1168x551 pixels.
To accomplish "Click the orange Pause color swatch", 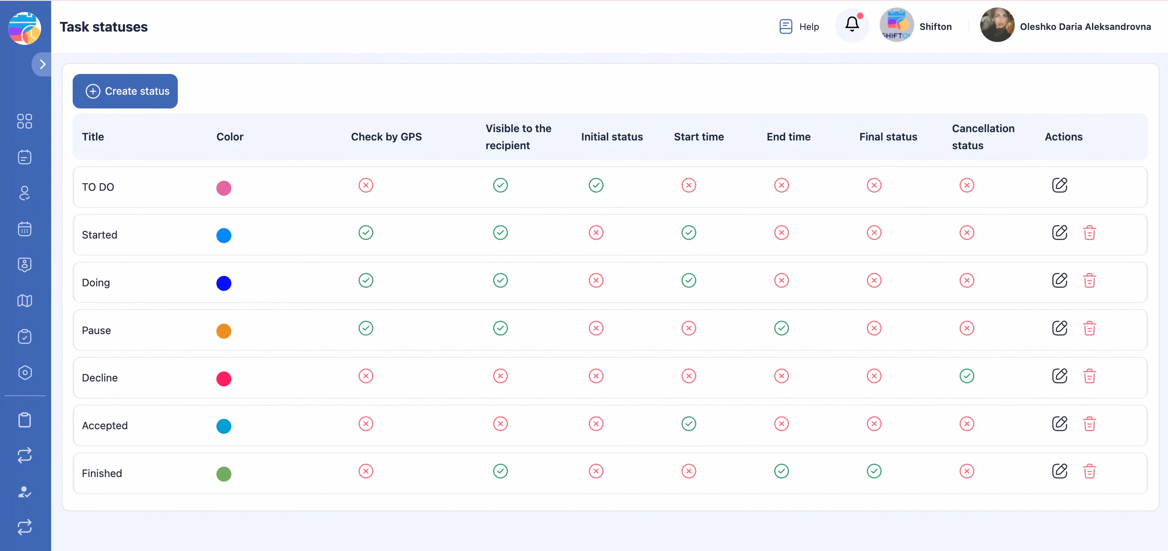I will click(223, 331).
